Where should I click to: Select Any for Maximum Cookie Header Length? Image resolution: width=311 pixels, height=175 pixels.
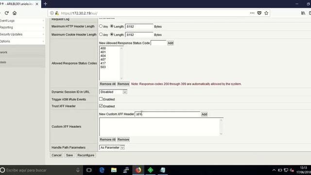(x=101, y=35)
